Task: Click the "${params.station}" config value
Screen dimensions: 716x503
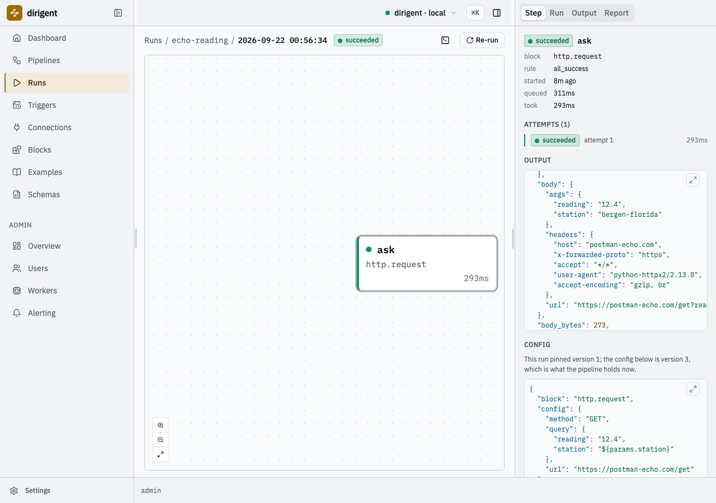Action: 636,449
